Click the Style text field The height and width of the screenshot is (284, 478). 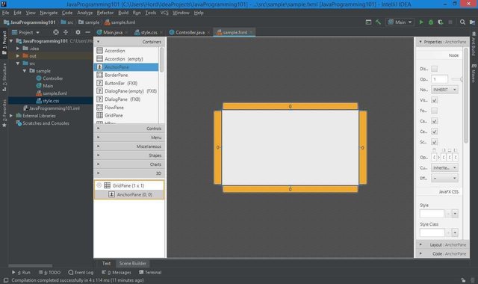click(432, 214)
